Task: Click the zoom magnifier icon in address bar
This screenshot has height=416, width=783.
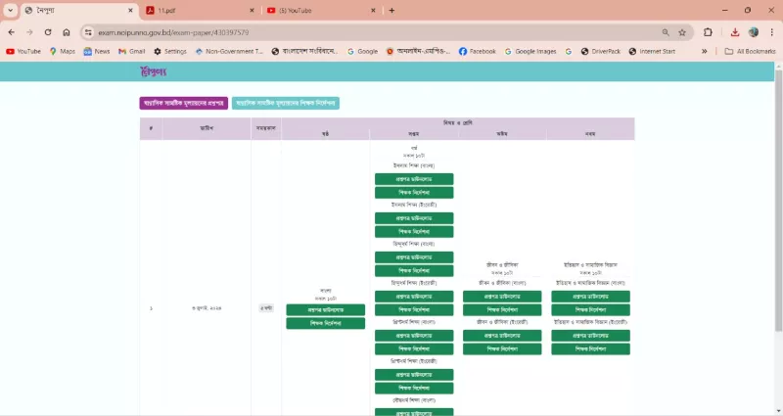Action: [666, 32]
